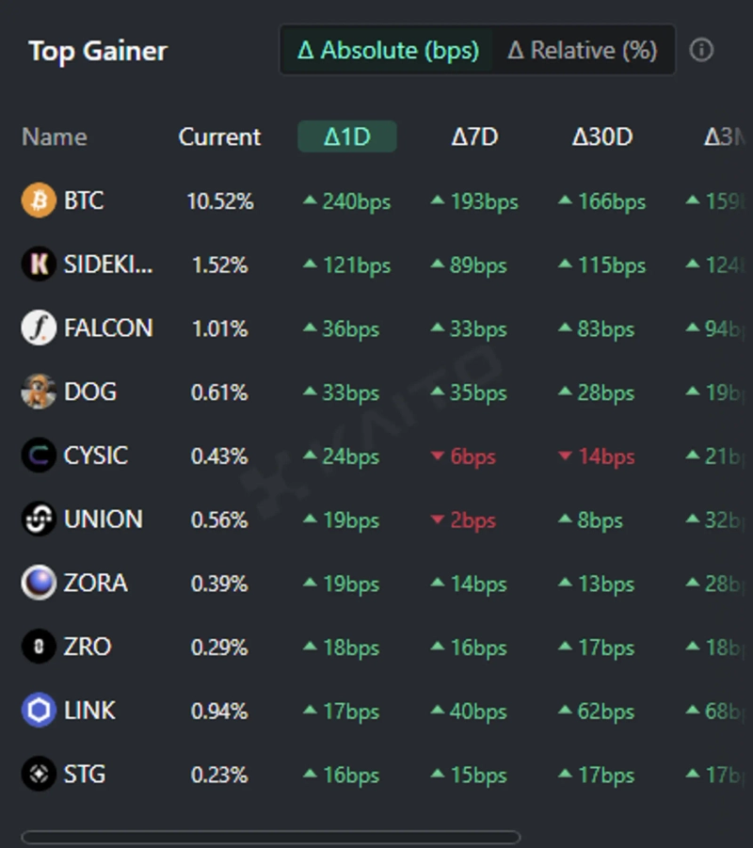Click the STG token icon

click(39, 775)
